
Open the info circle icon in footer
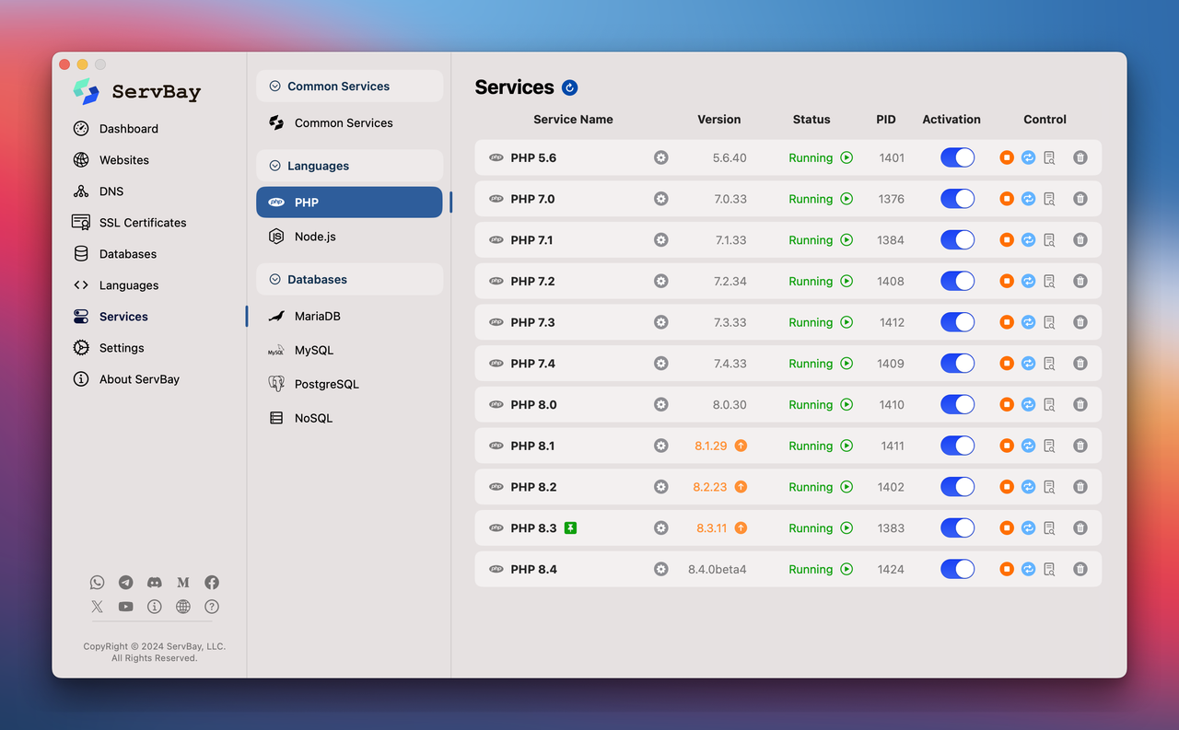tap(155, 607)
